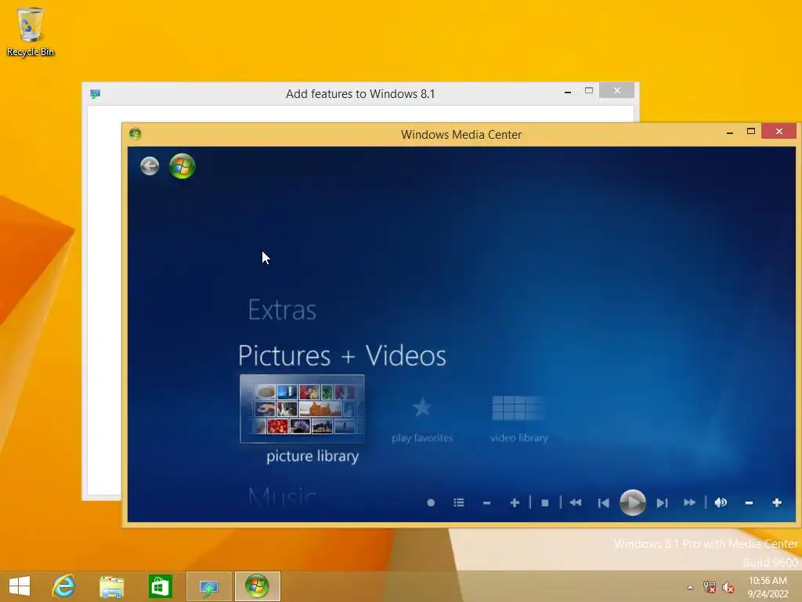Open the video library grid icon
Screen dimensions: 802x602
(517, 408)
